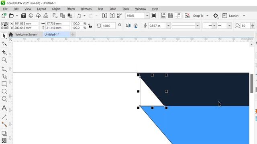Toggle full-screen preview

click(154, 16)
